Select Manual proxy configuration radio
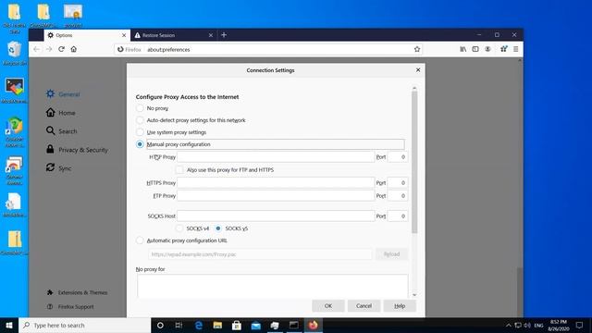 click(140, 144)
